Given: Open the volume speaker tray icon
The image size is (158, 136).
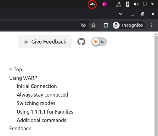Looking at the screenshot, I should tap(136, 4).
